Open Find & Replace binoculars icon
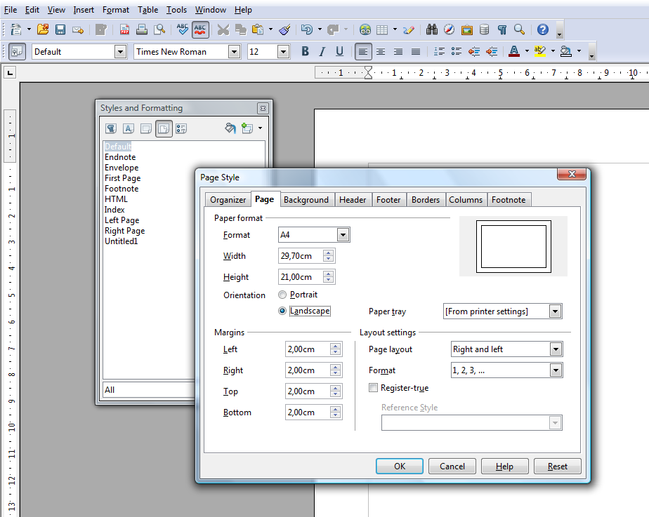Screen dimensions: 649x517 tap(431, 29)
